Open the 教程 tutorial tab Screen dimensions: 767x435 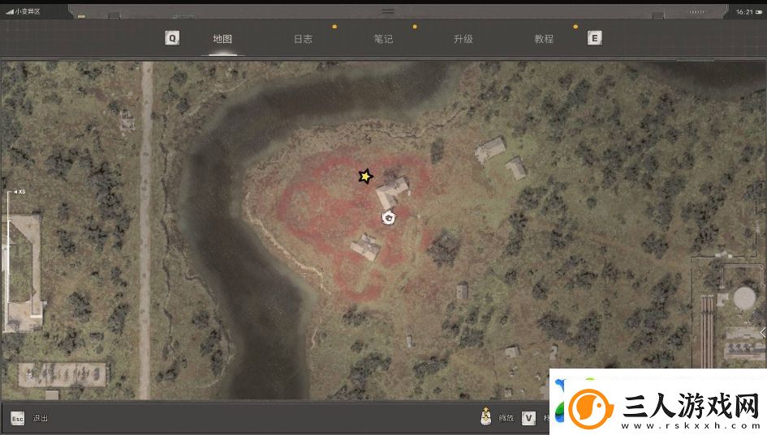(x=544, y=39)
